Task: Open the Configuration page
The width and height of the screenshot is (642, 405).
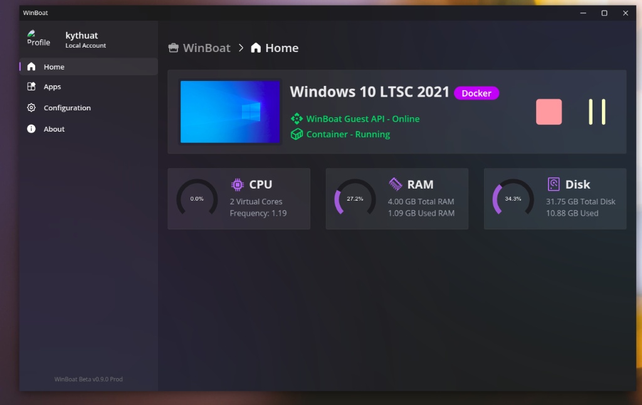Action: pos(88,108)
